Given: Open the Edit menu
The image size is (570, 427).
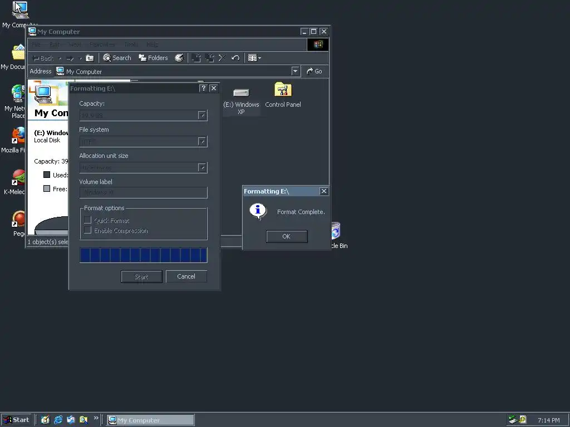Looking at the screenshot, I should pos(55,44).
